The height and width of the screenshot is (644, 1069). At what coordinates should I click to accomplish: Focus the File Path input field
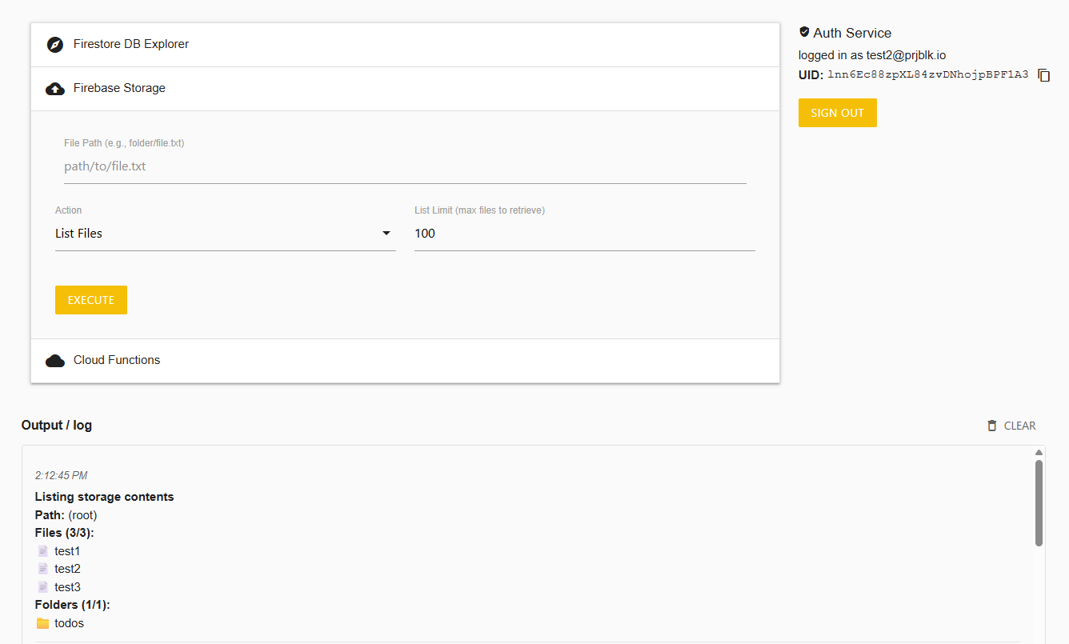(404, 167)
